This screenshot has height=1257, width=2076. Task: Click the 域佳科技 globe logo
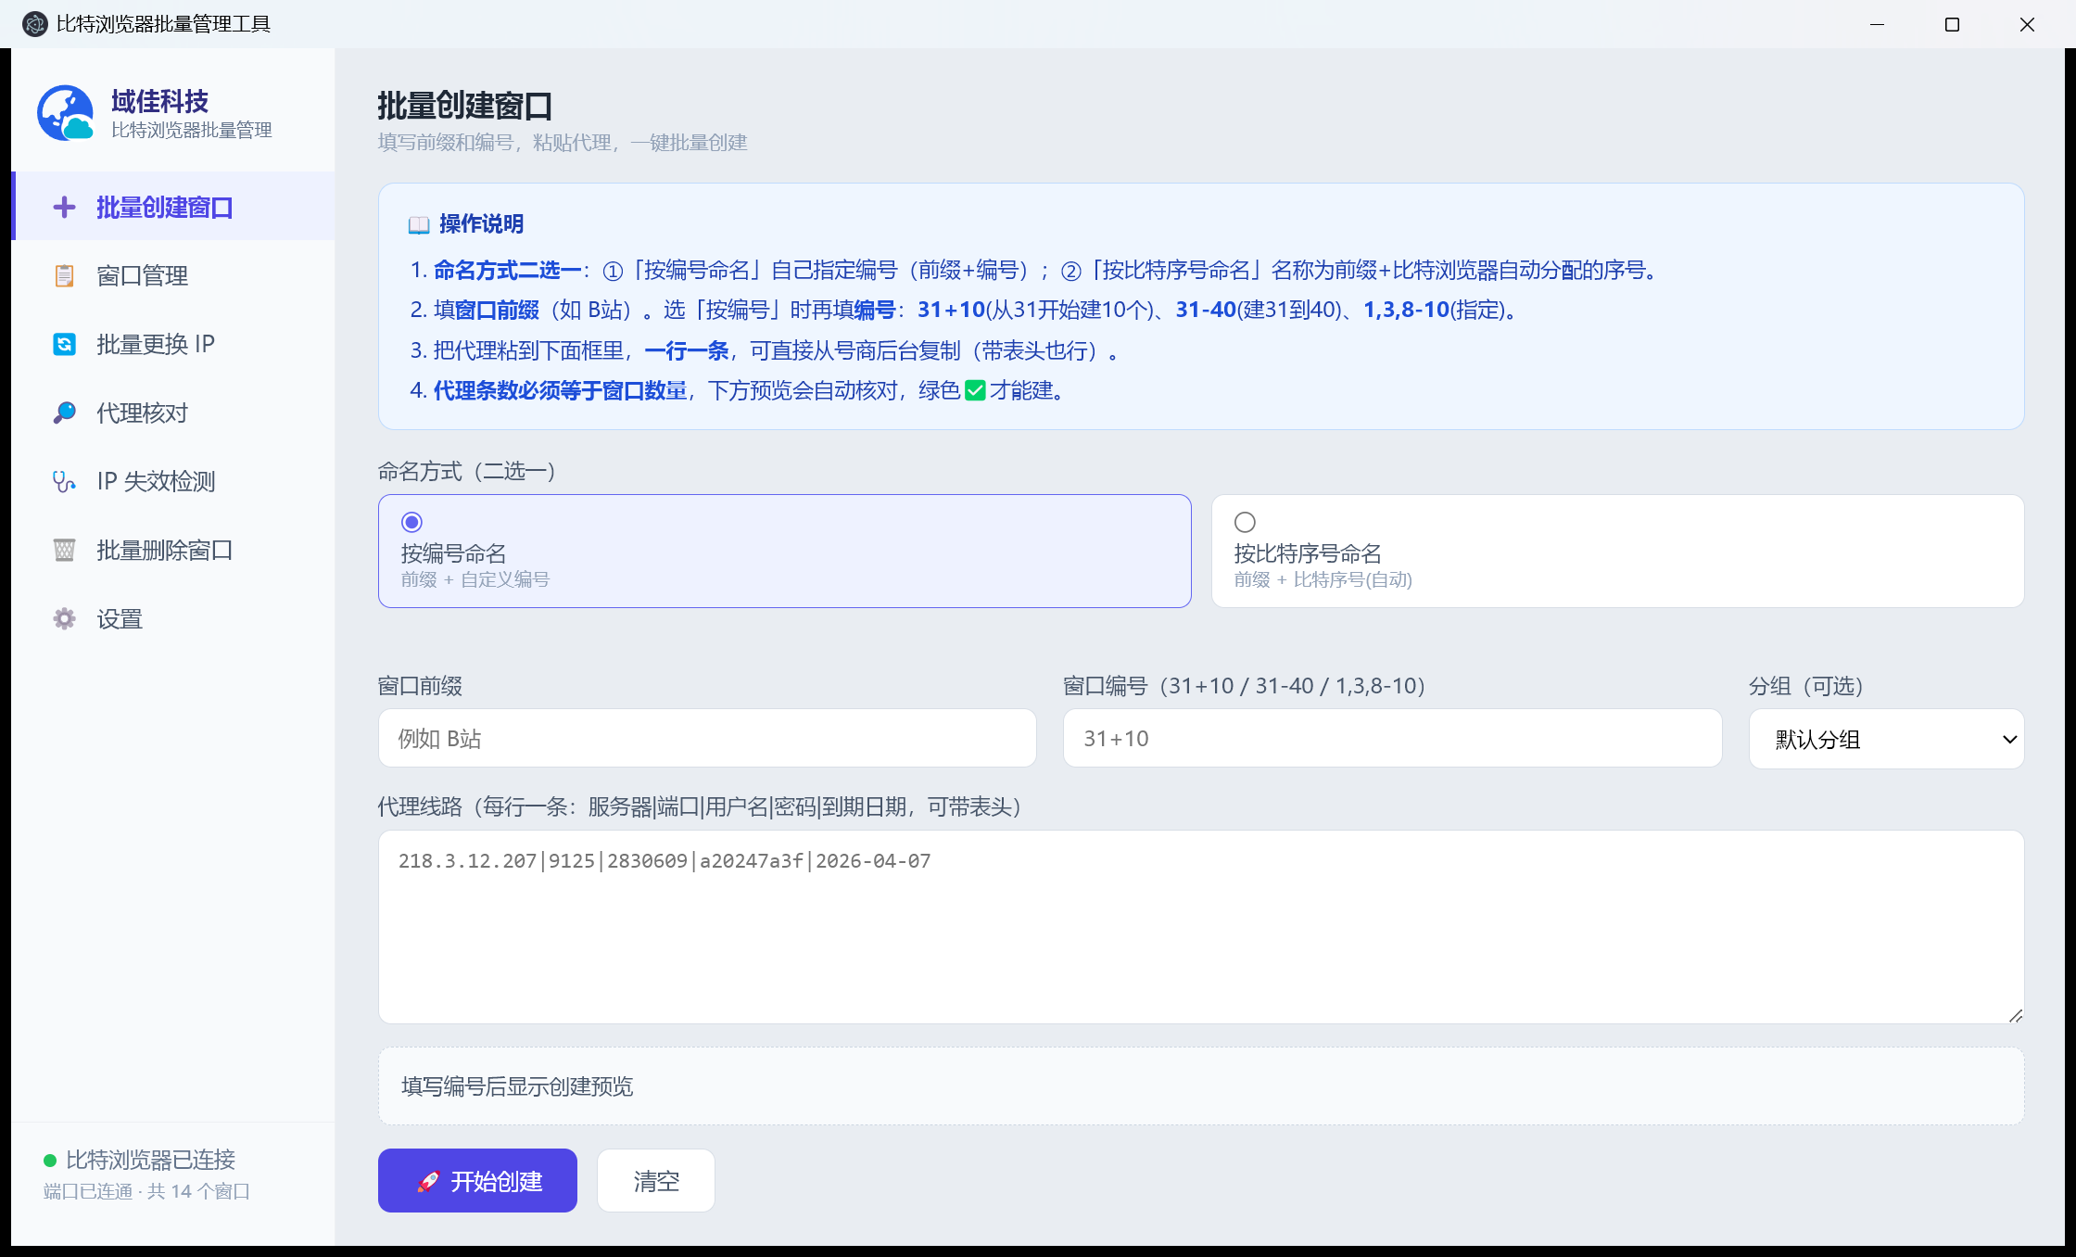click(65, 113)
